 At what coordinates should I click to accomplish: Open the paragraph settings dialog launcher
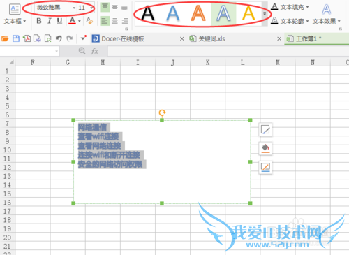point(126,29)
